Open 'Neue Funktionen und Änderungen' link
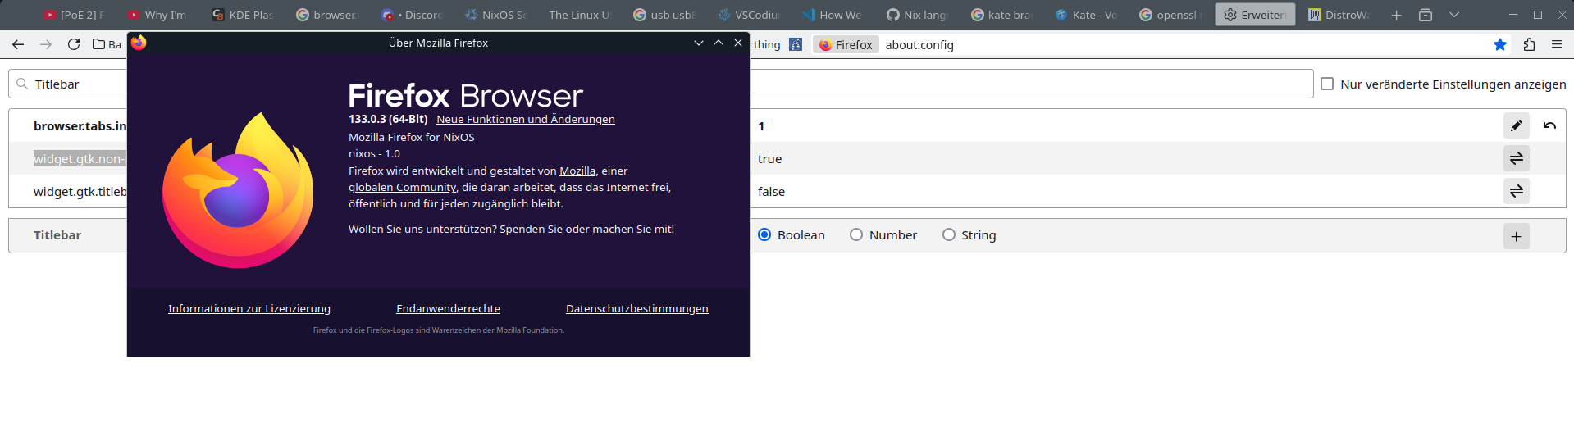Screen dimensions: 1574x446 coord(525,119)
